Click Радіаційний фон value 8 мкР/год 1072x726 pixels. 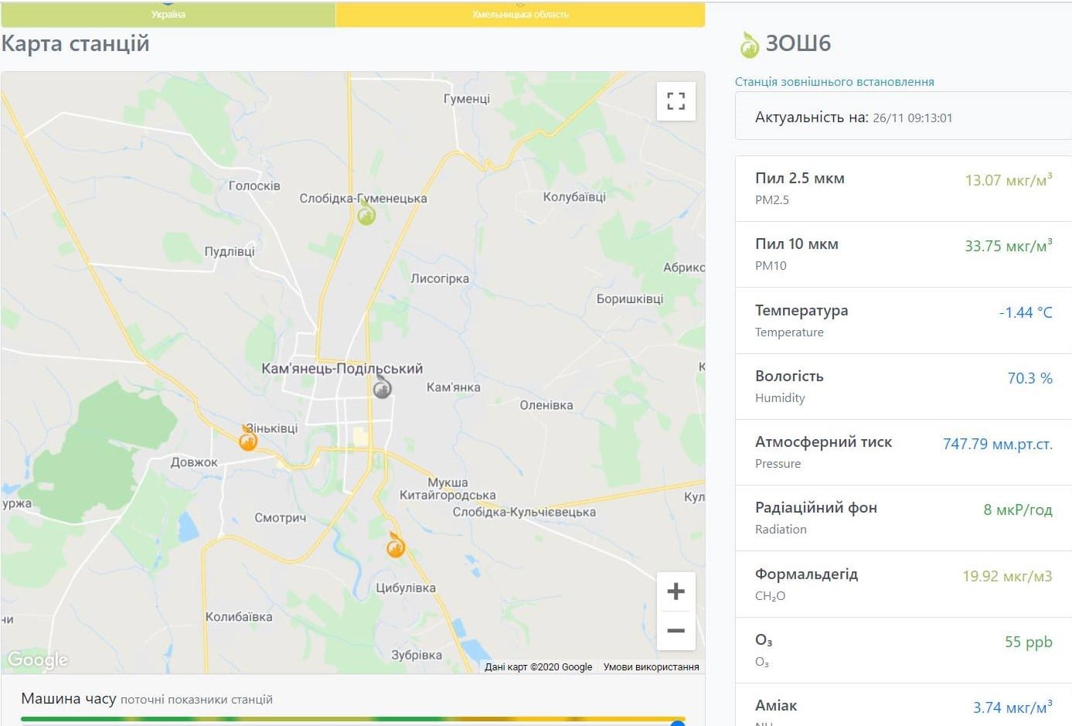pos(1017,510)
